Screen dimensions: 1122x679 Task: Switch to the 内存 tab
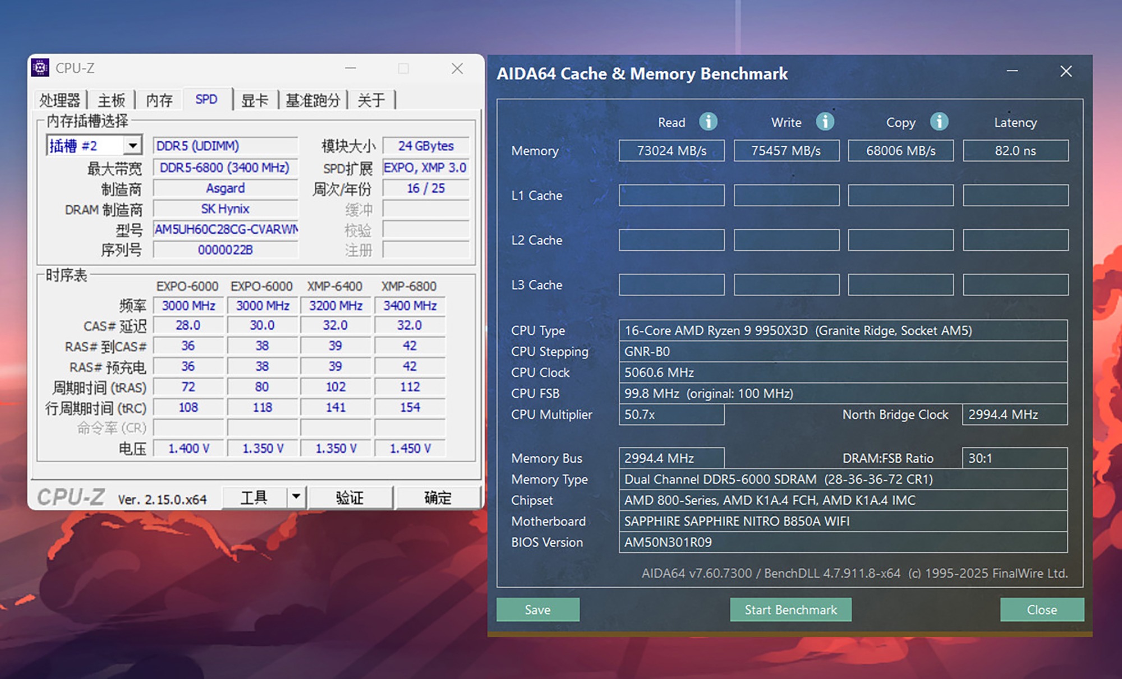coord(159,100)
